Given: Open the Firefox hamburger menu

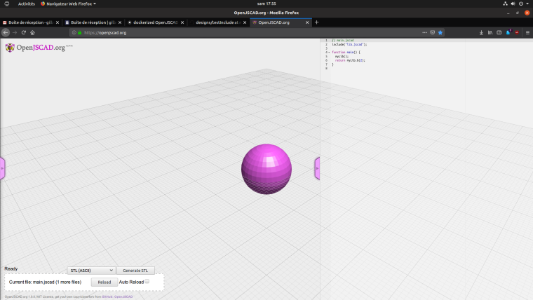Looking at the screenshot, I should click(527, 33).
